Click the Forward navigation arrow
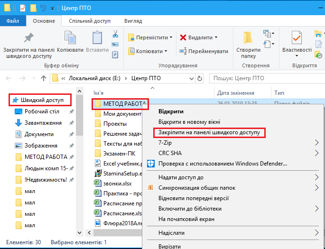 pyautogui.click(x=23, y=78)
